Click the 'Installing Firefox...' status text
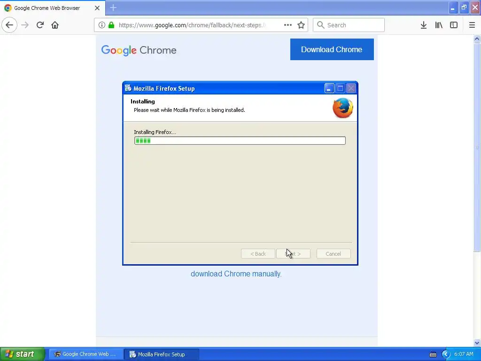The height and width of the screenshot is (361, 481). tap(155, 132)
